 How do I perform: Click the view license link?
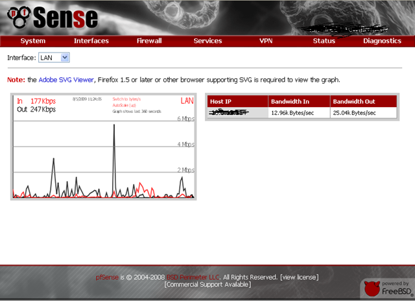pyautogui.click(x=300, y=277)
